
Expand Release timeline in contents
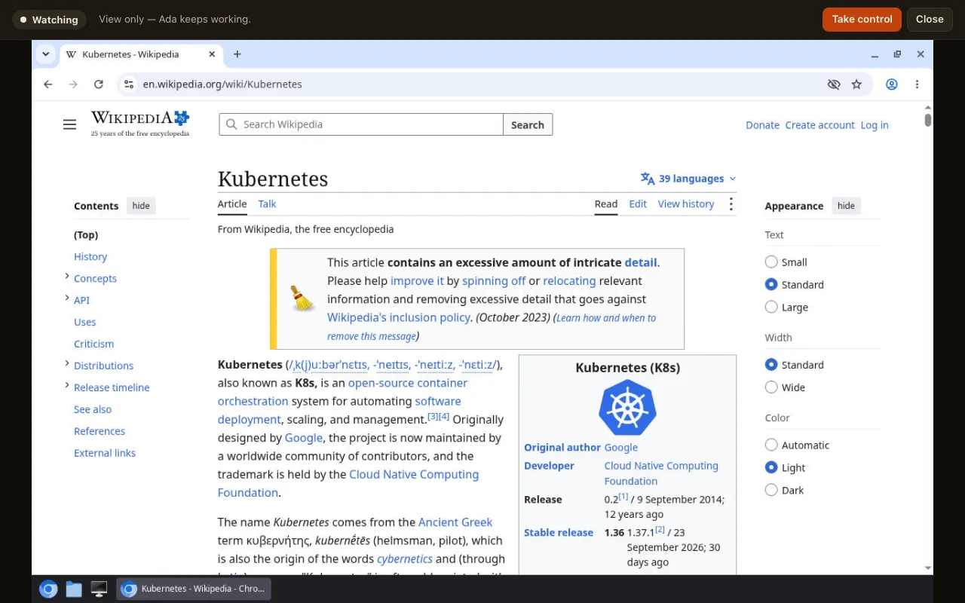click(x=67, y=387)
